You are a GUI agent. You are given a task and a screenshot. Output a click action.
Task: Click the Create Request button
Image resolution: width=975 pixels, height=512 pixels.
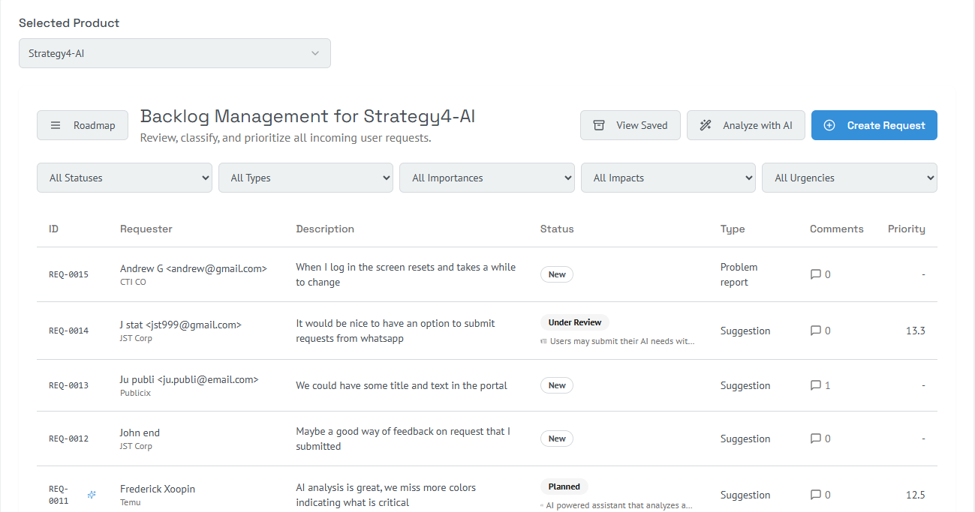click(x=874, y=125)
